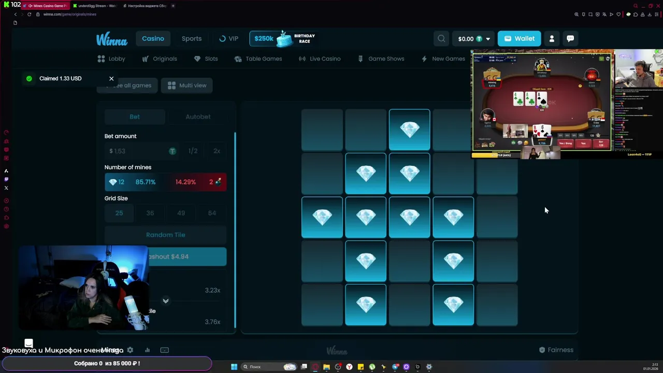The width and height of the screenshot is (663, 373).
Task: Open the $250k Birthday Race banner
Action: (283, 38)
